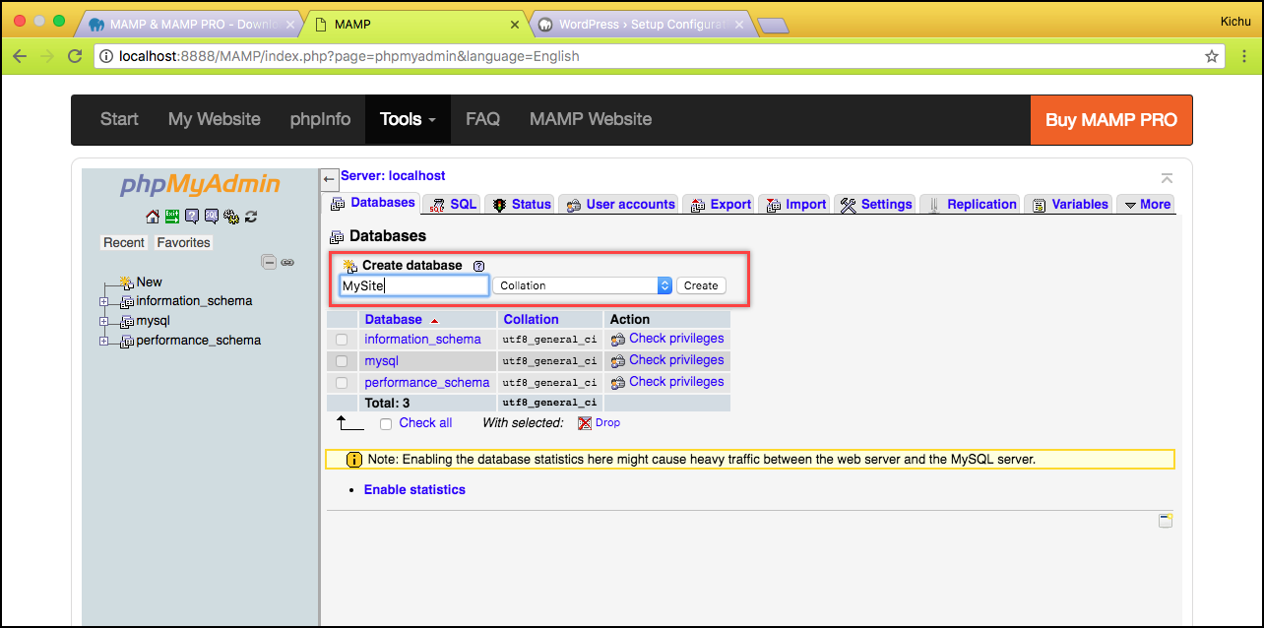The height and width of the screenshot is (628, 1264).
Task: Click the collapse page header arrow icon
Action: tap(1167, 178)
